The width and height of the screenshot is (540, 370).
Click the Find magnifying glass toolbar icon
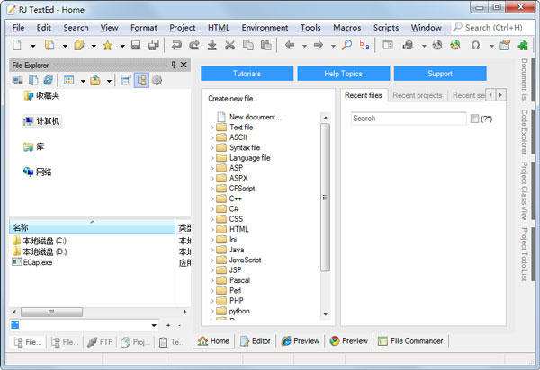[x=346, y=45]
